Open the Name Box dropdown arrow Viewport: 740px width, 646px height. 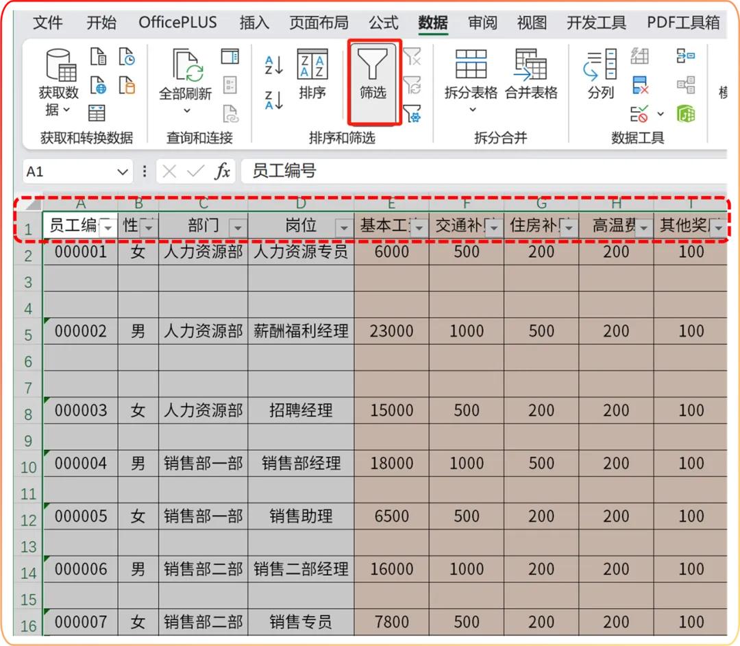123,171
